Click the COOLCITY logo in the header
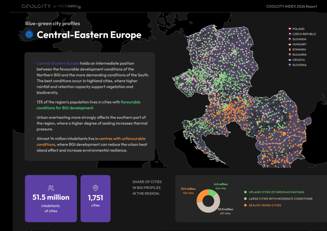Viewport: 327px width, 231px height. [36, 6]
